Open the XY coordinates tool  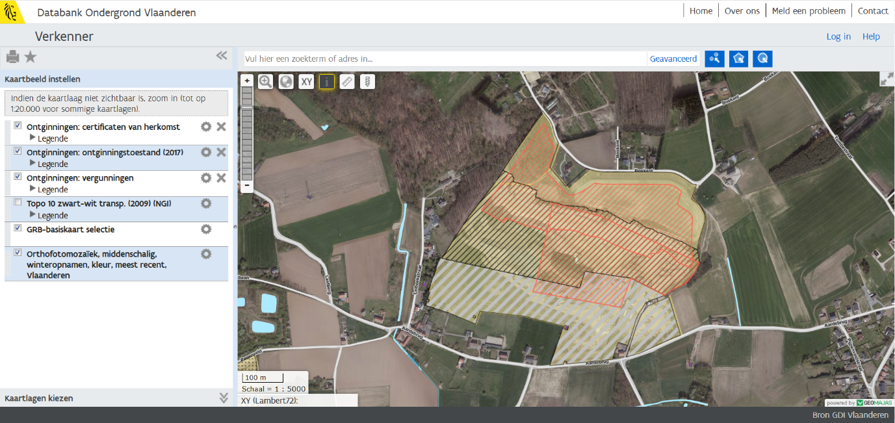click(x=306, y=81)
